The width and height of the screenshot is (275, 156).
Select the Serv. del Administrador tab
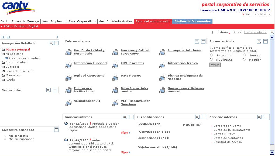click(153, 21)
